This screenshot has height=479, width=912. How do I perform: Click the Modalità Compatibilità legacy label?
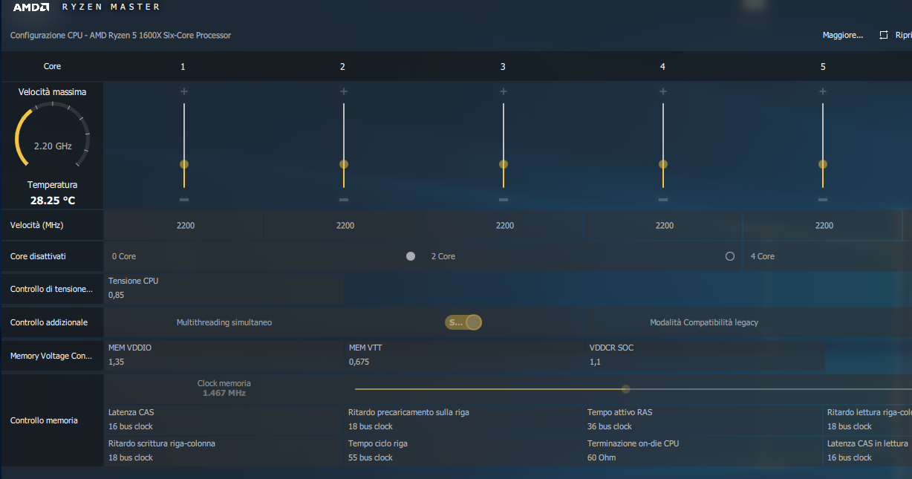coord(704,322)
